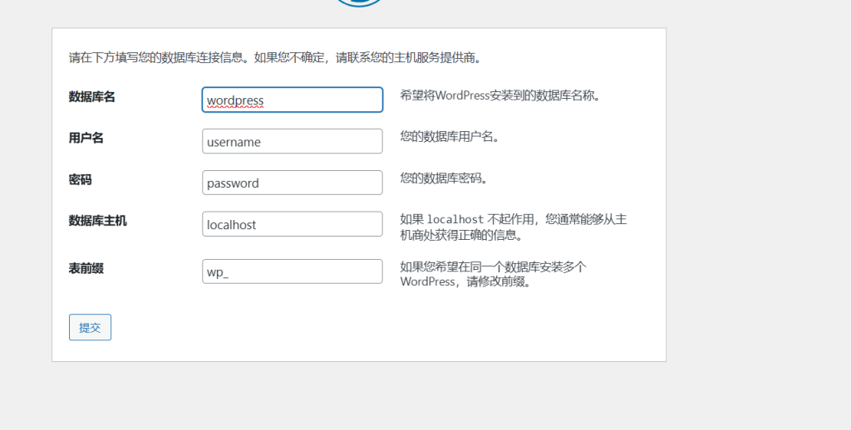The width and height of the screenshot is (851, 430).
Task: Click the 用户名 field showing username
Action: pyautogui.click(x=292, y=142)
